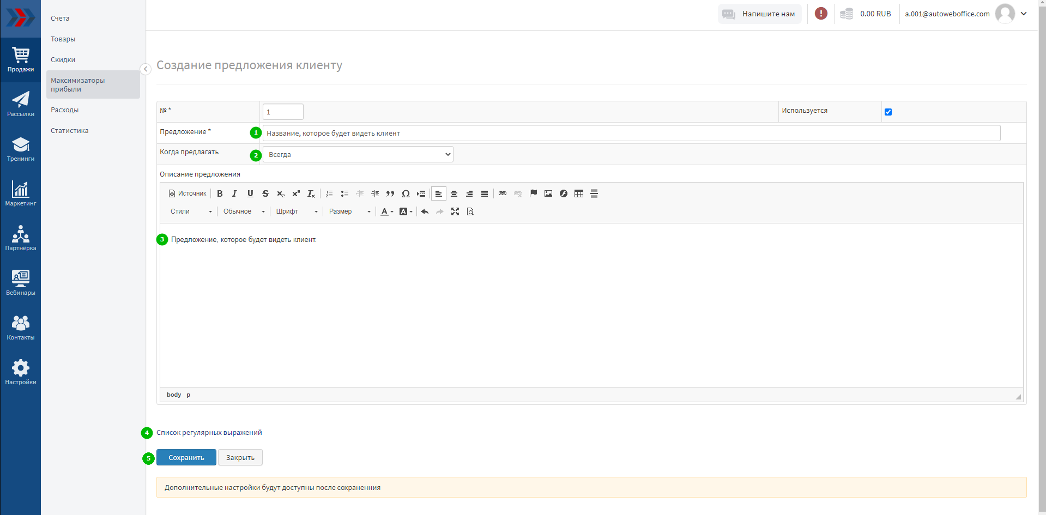The image size is (1046, 515).
Task: Toggle center text alignment
Action: pos(454,193)
